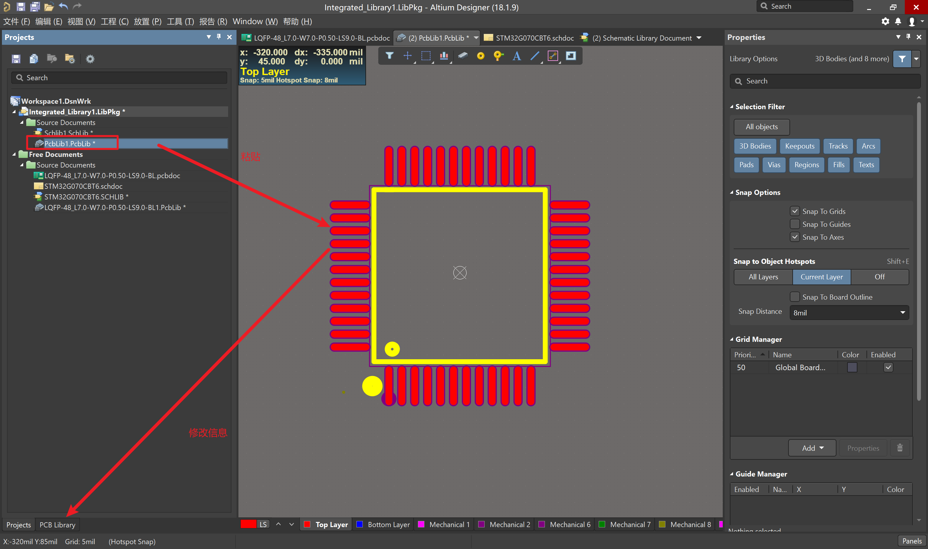Screen dimensions: 928x549
Task: Switch to the PCB Library panel tab
Action: (57, 525)
